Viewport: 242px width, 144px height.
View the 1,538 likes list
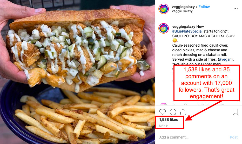pos(169,120)
